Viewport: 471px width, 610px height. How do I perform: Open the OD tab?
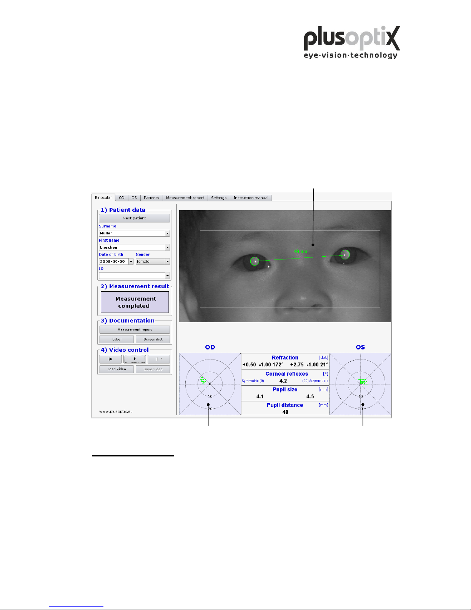pos(121,198)
